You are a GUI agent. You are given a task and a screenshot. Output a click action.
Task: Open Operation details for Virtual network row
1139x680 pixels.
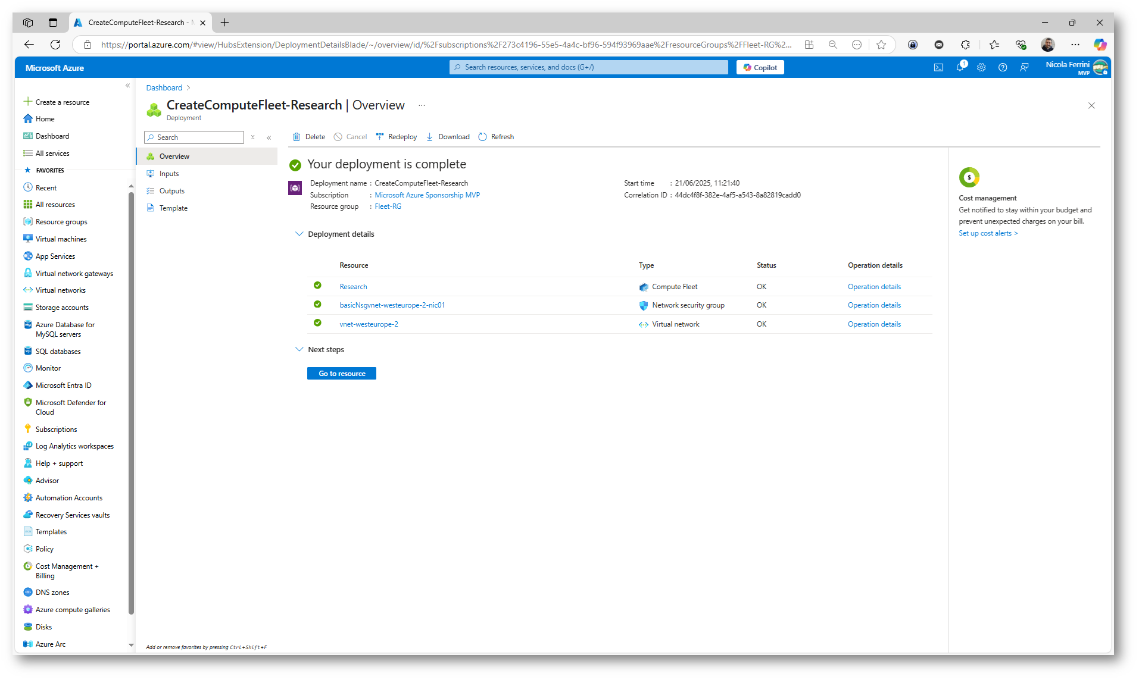(874, 324)
